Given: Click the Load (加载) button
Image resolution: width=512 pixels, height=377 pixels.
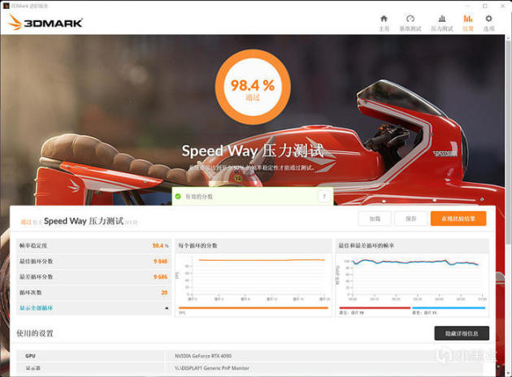Looking at the screenshot, I should pyautogui.click(x=375, y=219).
